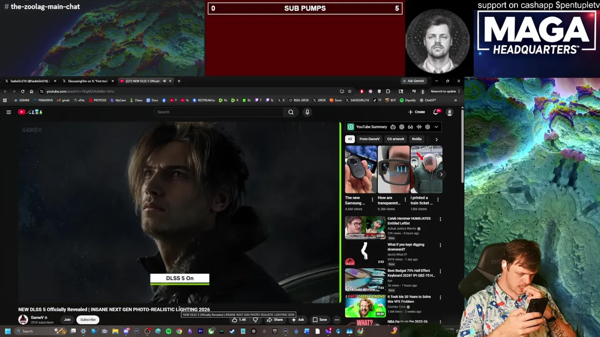Open options for Best Budget 75% Hall Effect
Screen dimensions: 600x337
click(x=440, y=271)
